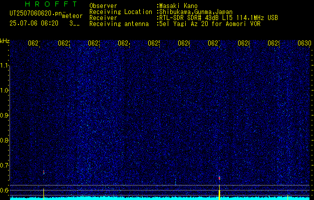Select receiver text RTL-SDR SDR# 43dB L15 114.1MHz USB

pyautogui.click(x=219, y=18)
